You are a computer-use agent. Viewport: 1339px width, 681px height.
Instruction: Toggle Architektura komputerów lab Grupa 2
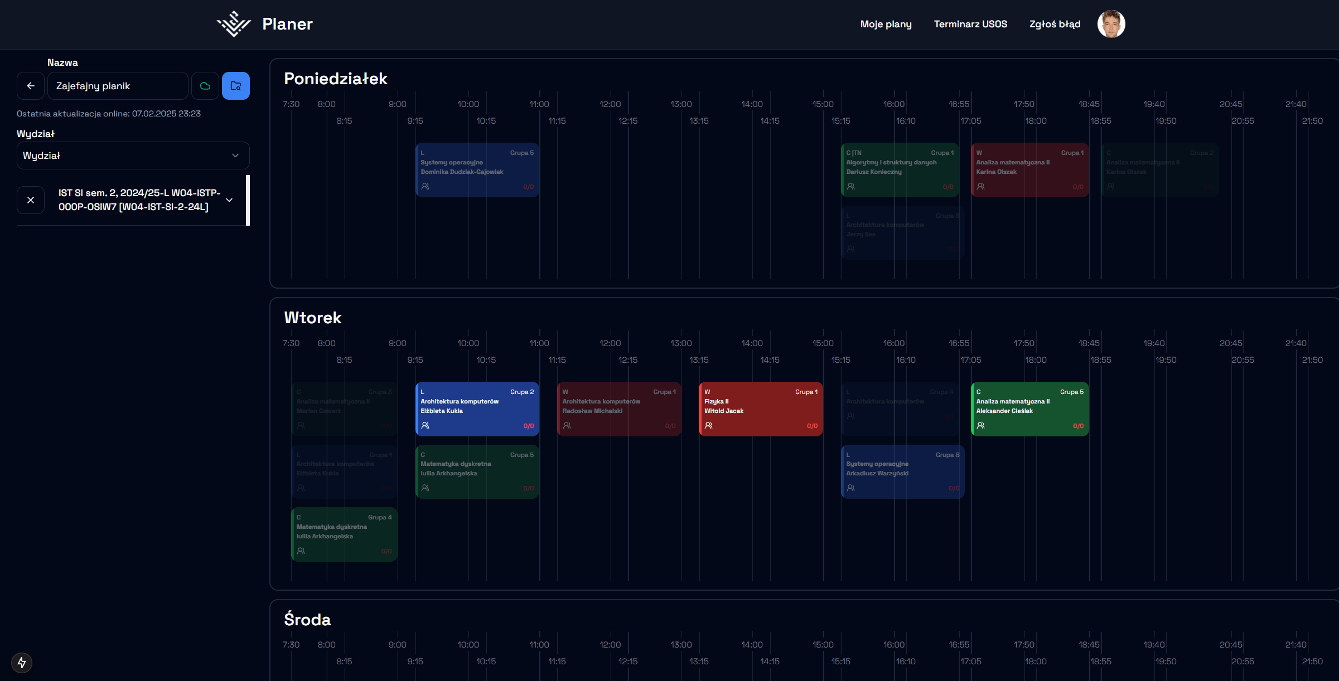[x=477, y=408]
